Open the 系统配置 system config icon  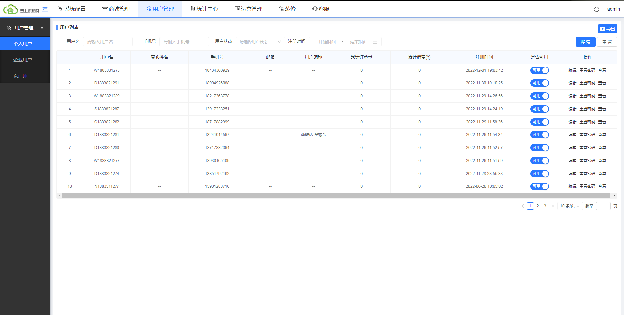[x=60, y=9]
